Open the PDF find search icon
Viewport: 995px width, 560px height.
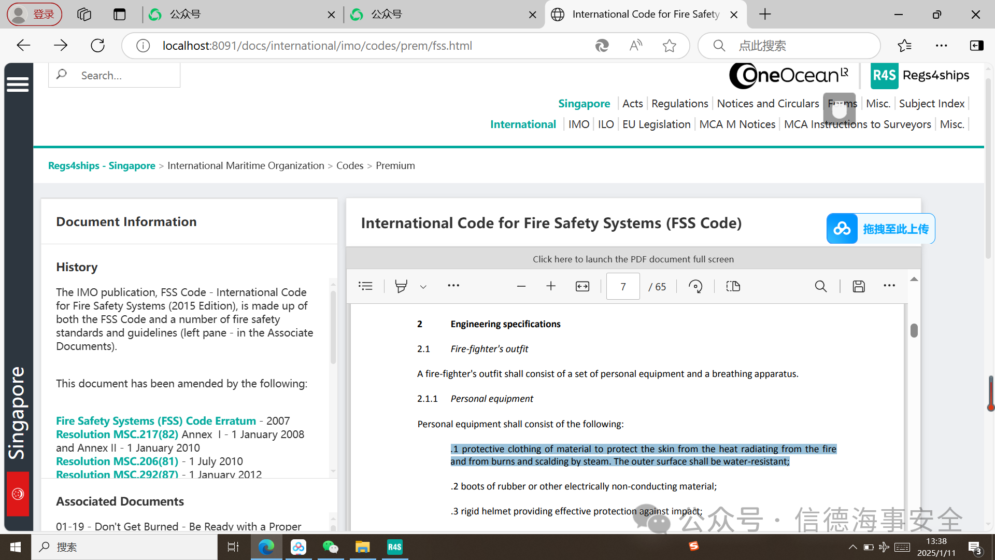click(x=821, y=286)
